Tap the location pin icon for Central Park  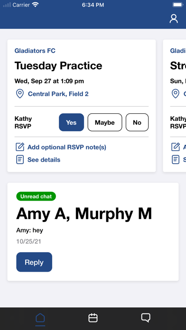coord(20,94)
